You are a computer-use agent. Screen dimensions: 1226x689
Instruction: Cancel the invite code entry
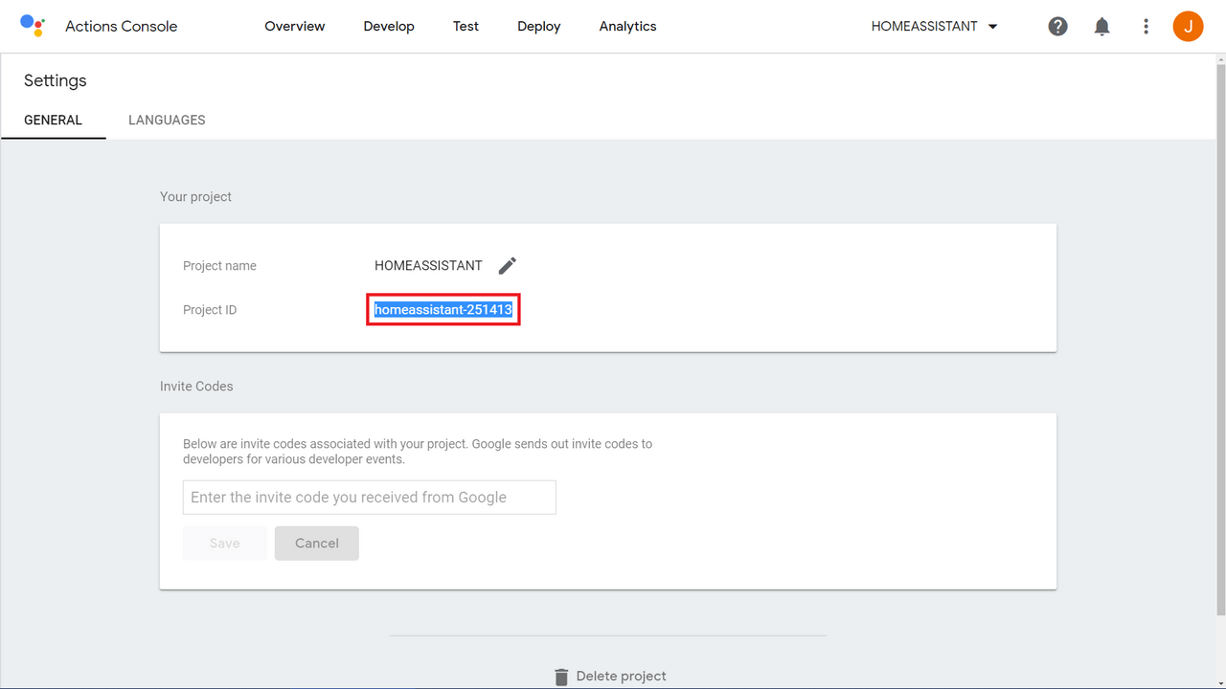317,544
